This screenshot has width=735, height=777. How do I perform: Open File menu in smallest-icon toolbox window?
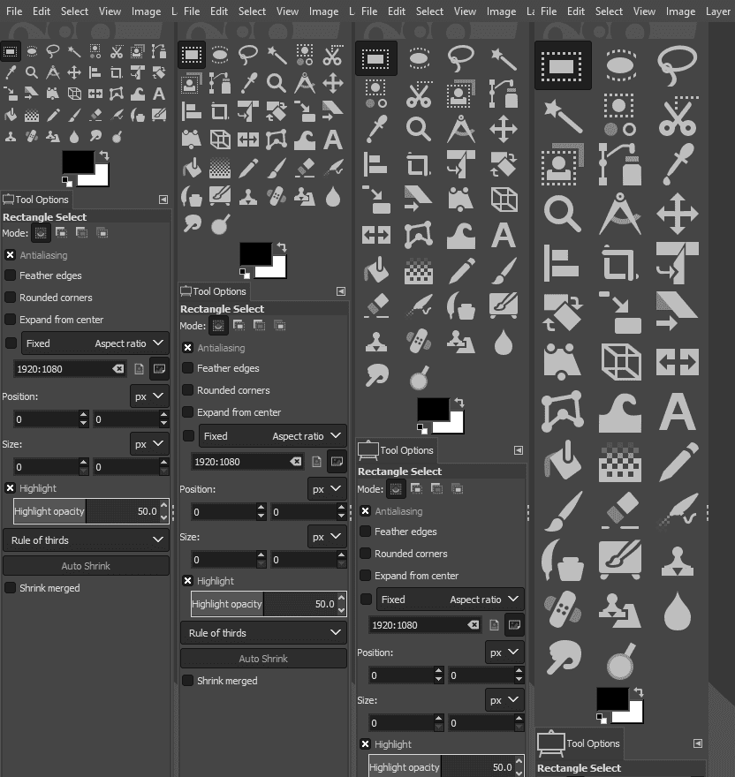(14, 11)
